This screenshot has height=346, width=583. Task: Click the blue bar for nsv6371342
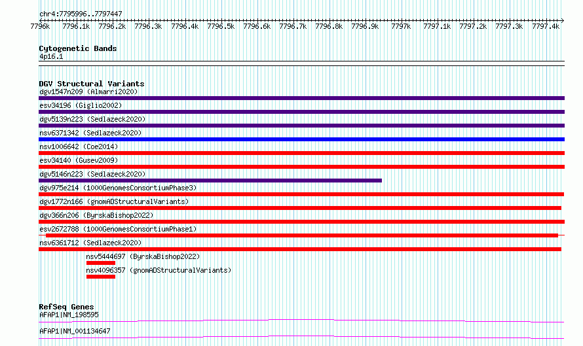(x=301, y=139)
